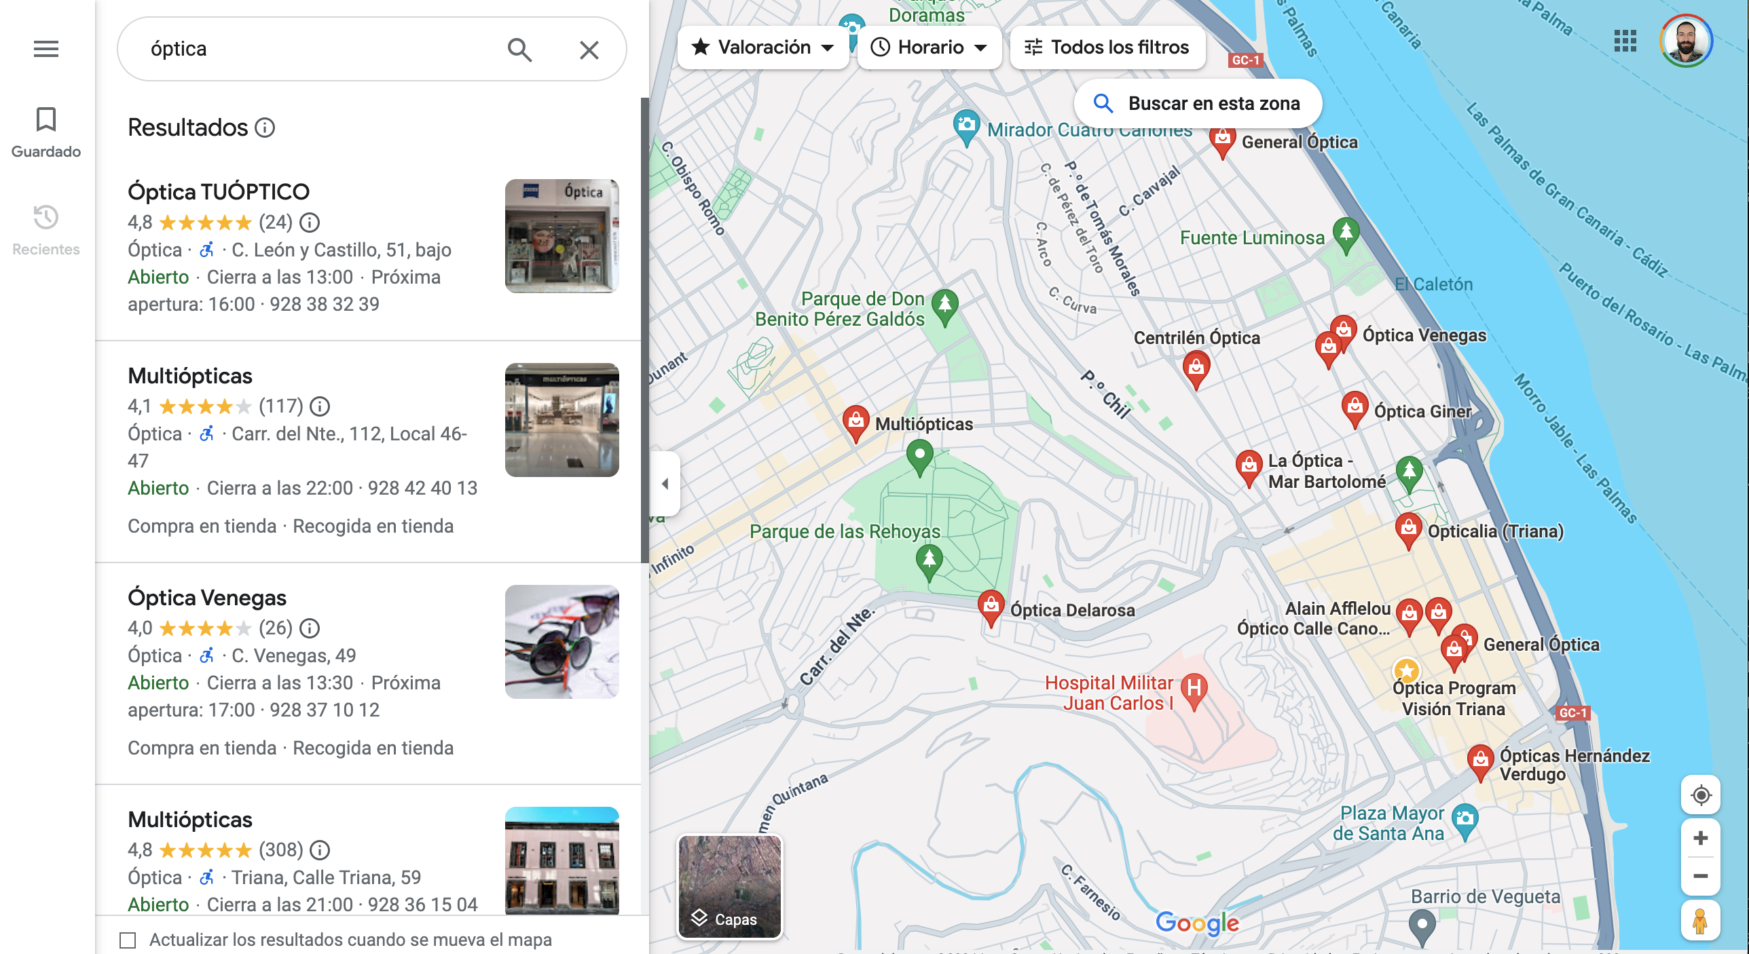Viewport: 1749px width, 954px height.
Task: Zoom out on the map
Action: point(1701,877)
